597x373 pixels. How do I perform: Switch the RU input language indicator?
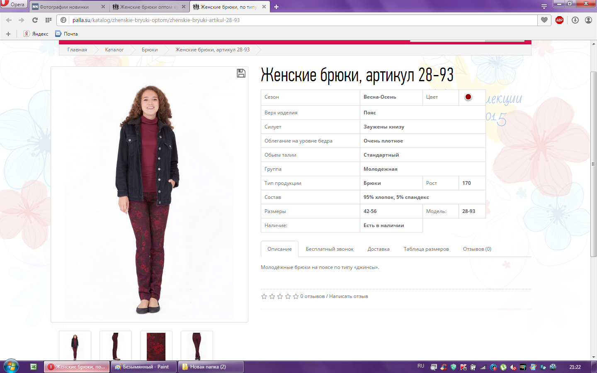tap(421, 366)
